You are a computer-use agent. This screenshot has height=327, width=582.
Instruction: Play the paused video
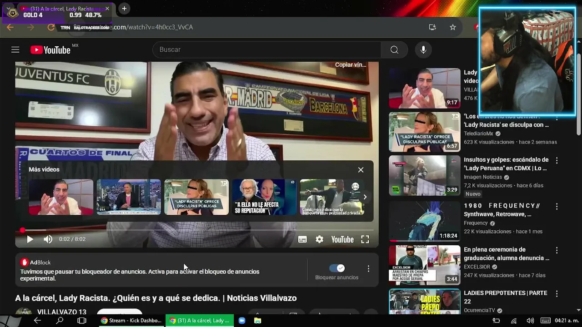30,239
